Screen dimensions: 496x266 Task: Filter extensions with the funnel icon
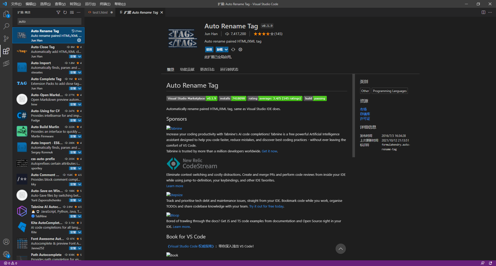tap(58, 12)
